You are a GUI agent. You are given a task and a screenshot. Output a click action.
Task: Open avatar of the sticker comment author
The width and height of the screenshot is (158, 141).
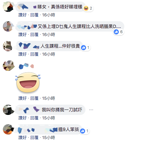pyautogui.click(x=8, y=66)
